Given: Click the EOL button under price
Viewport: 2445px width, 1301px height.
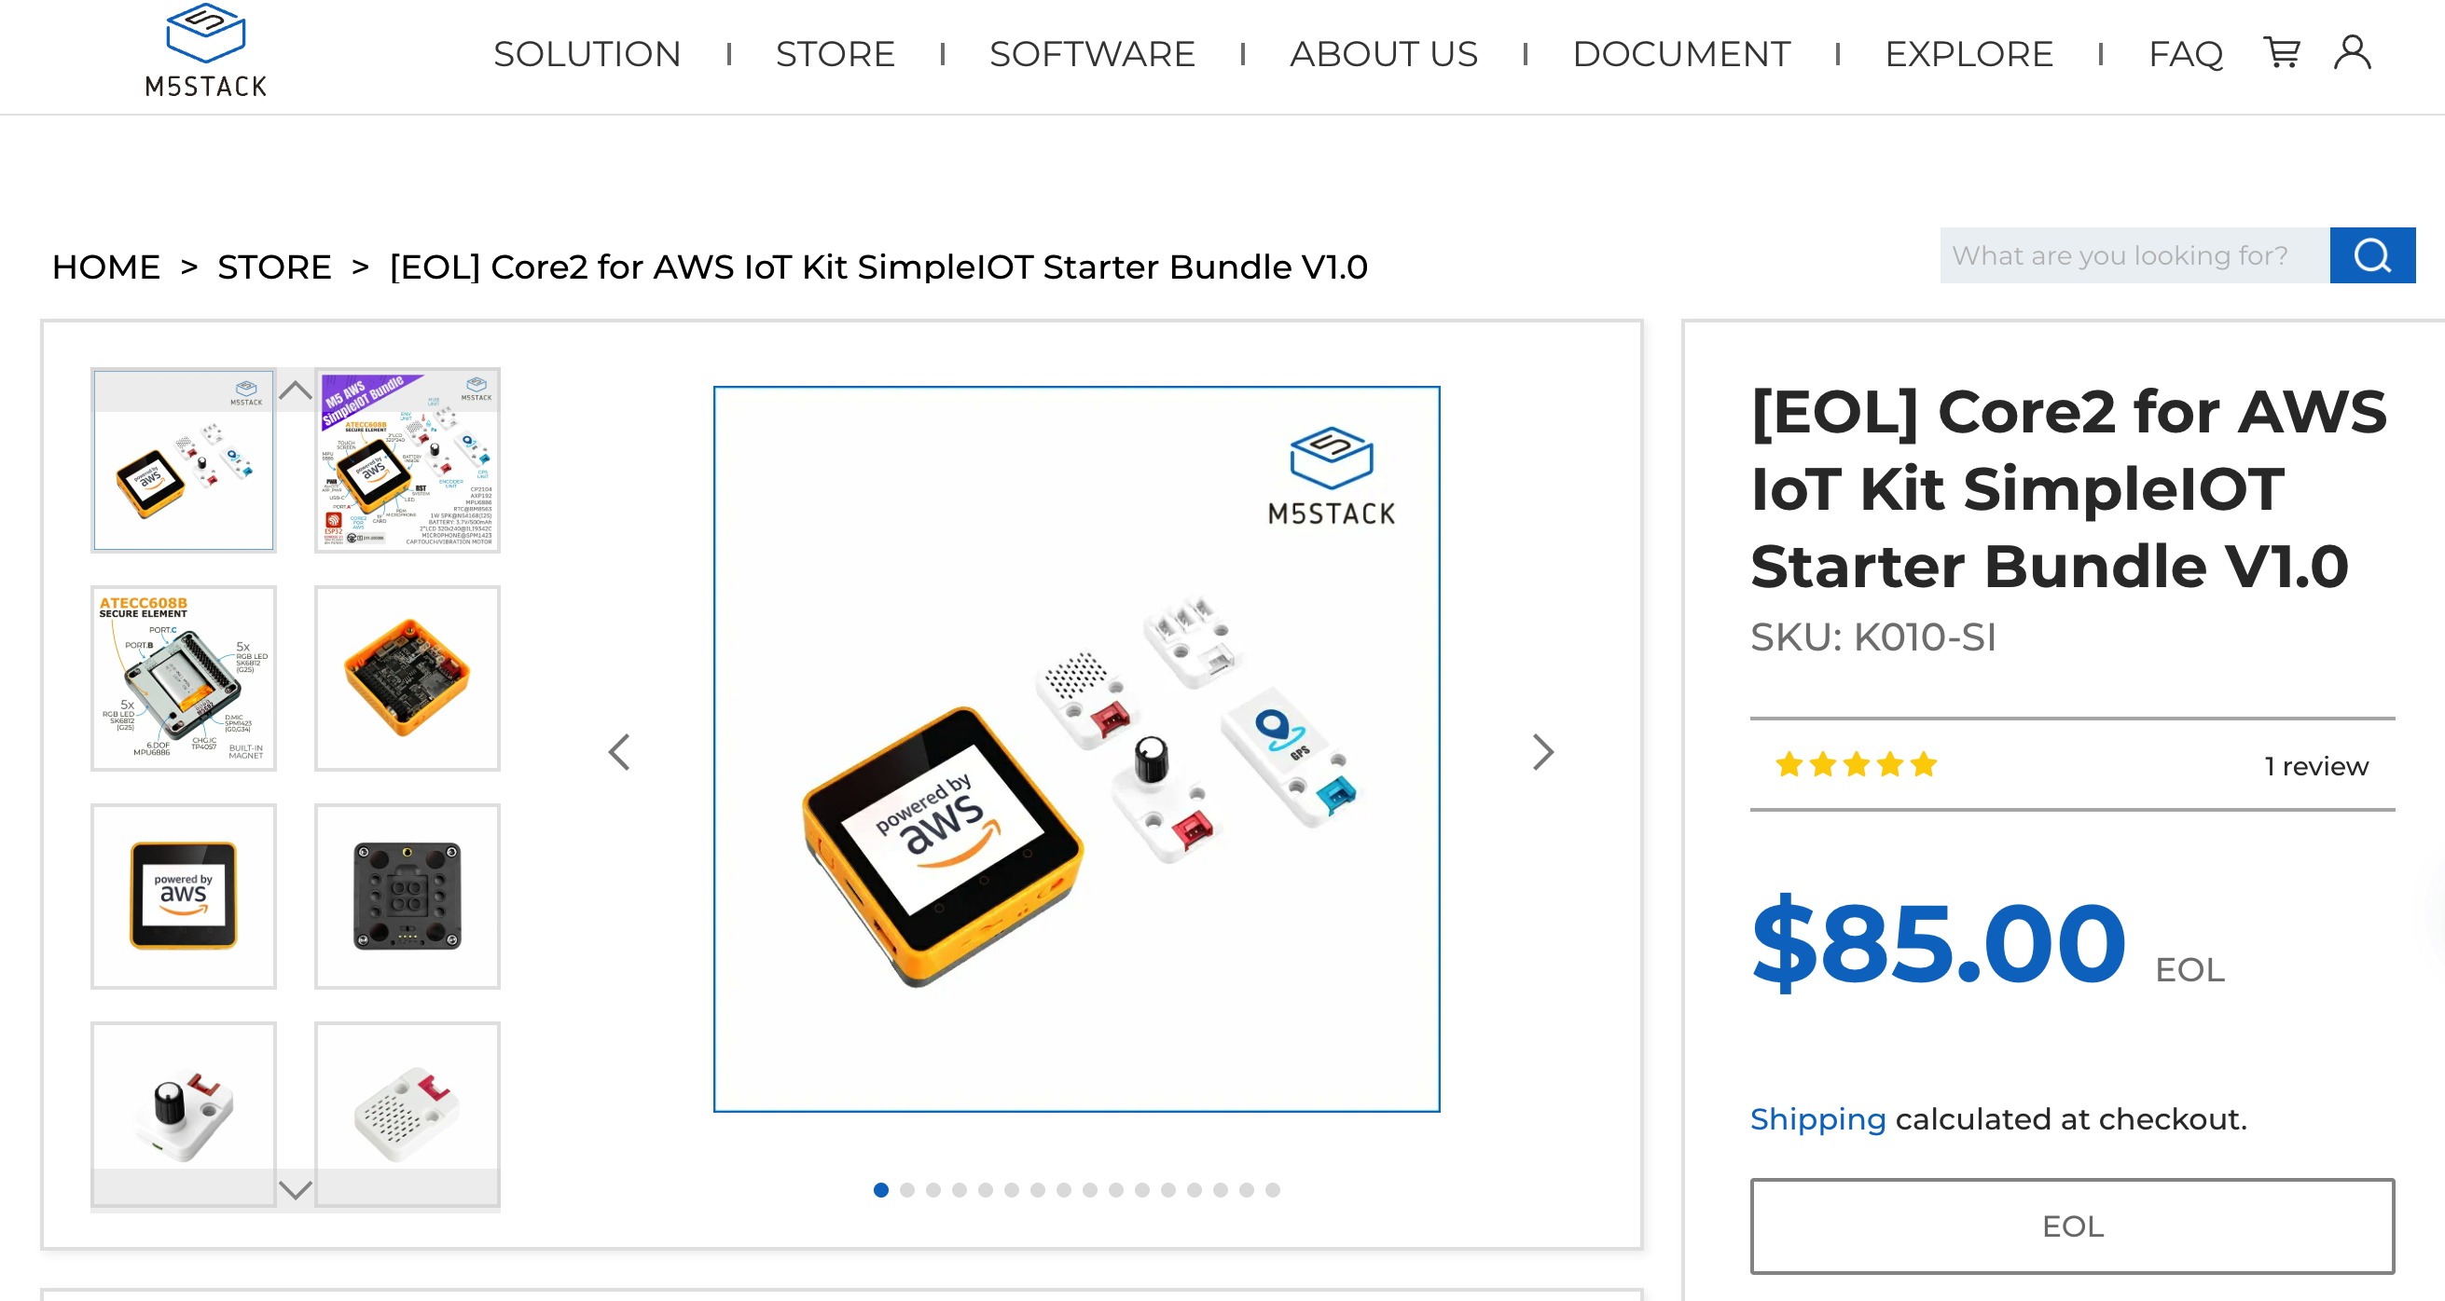Looking at the screenshot, I should click(2072, 1226).
